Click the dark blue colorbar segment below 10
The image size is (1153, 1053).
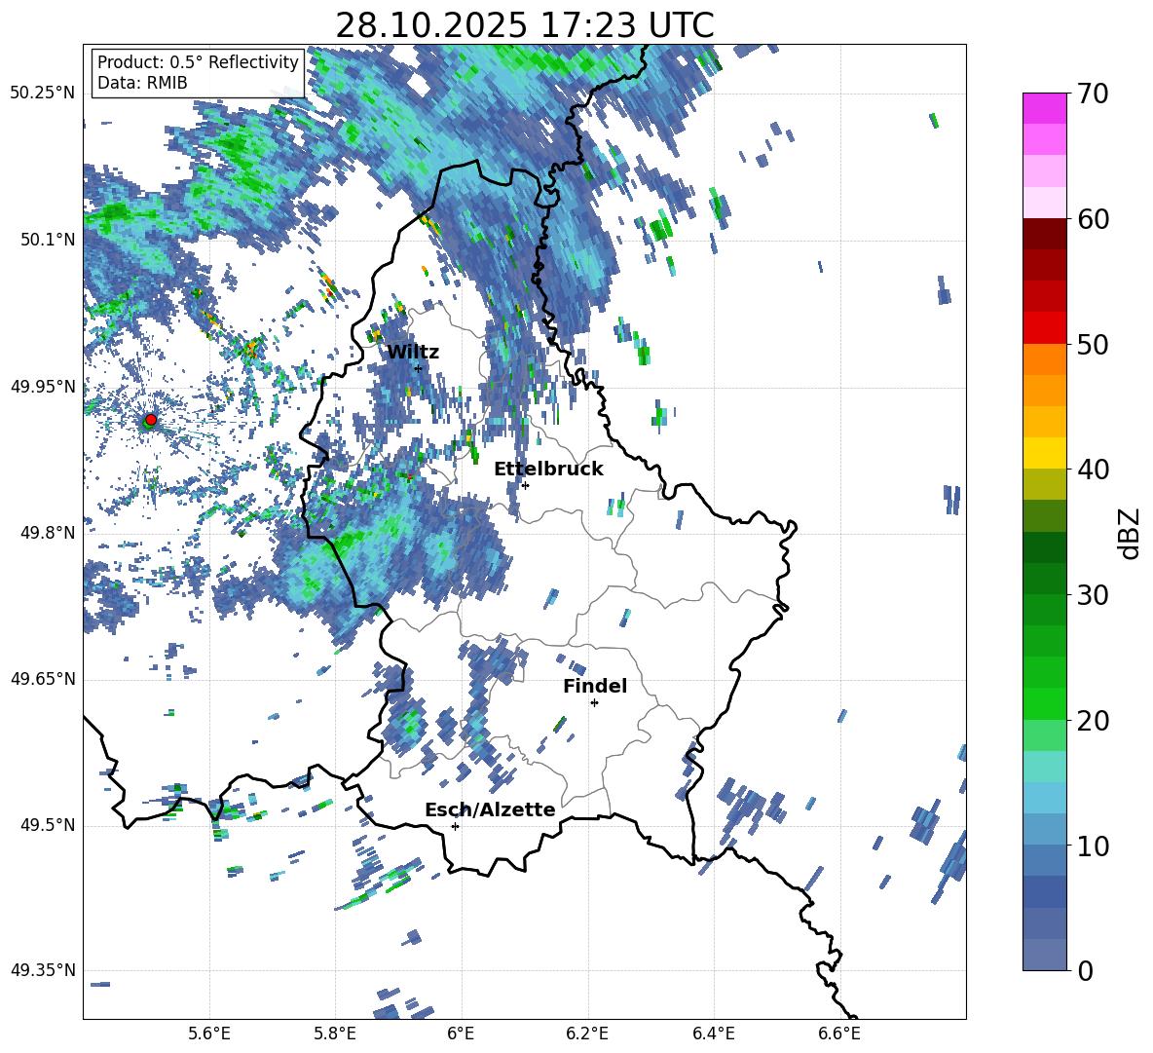coord(1045,892)
